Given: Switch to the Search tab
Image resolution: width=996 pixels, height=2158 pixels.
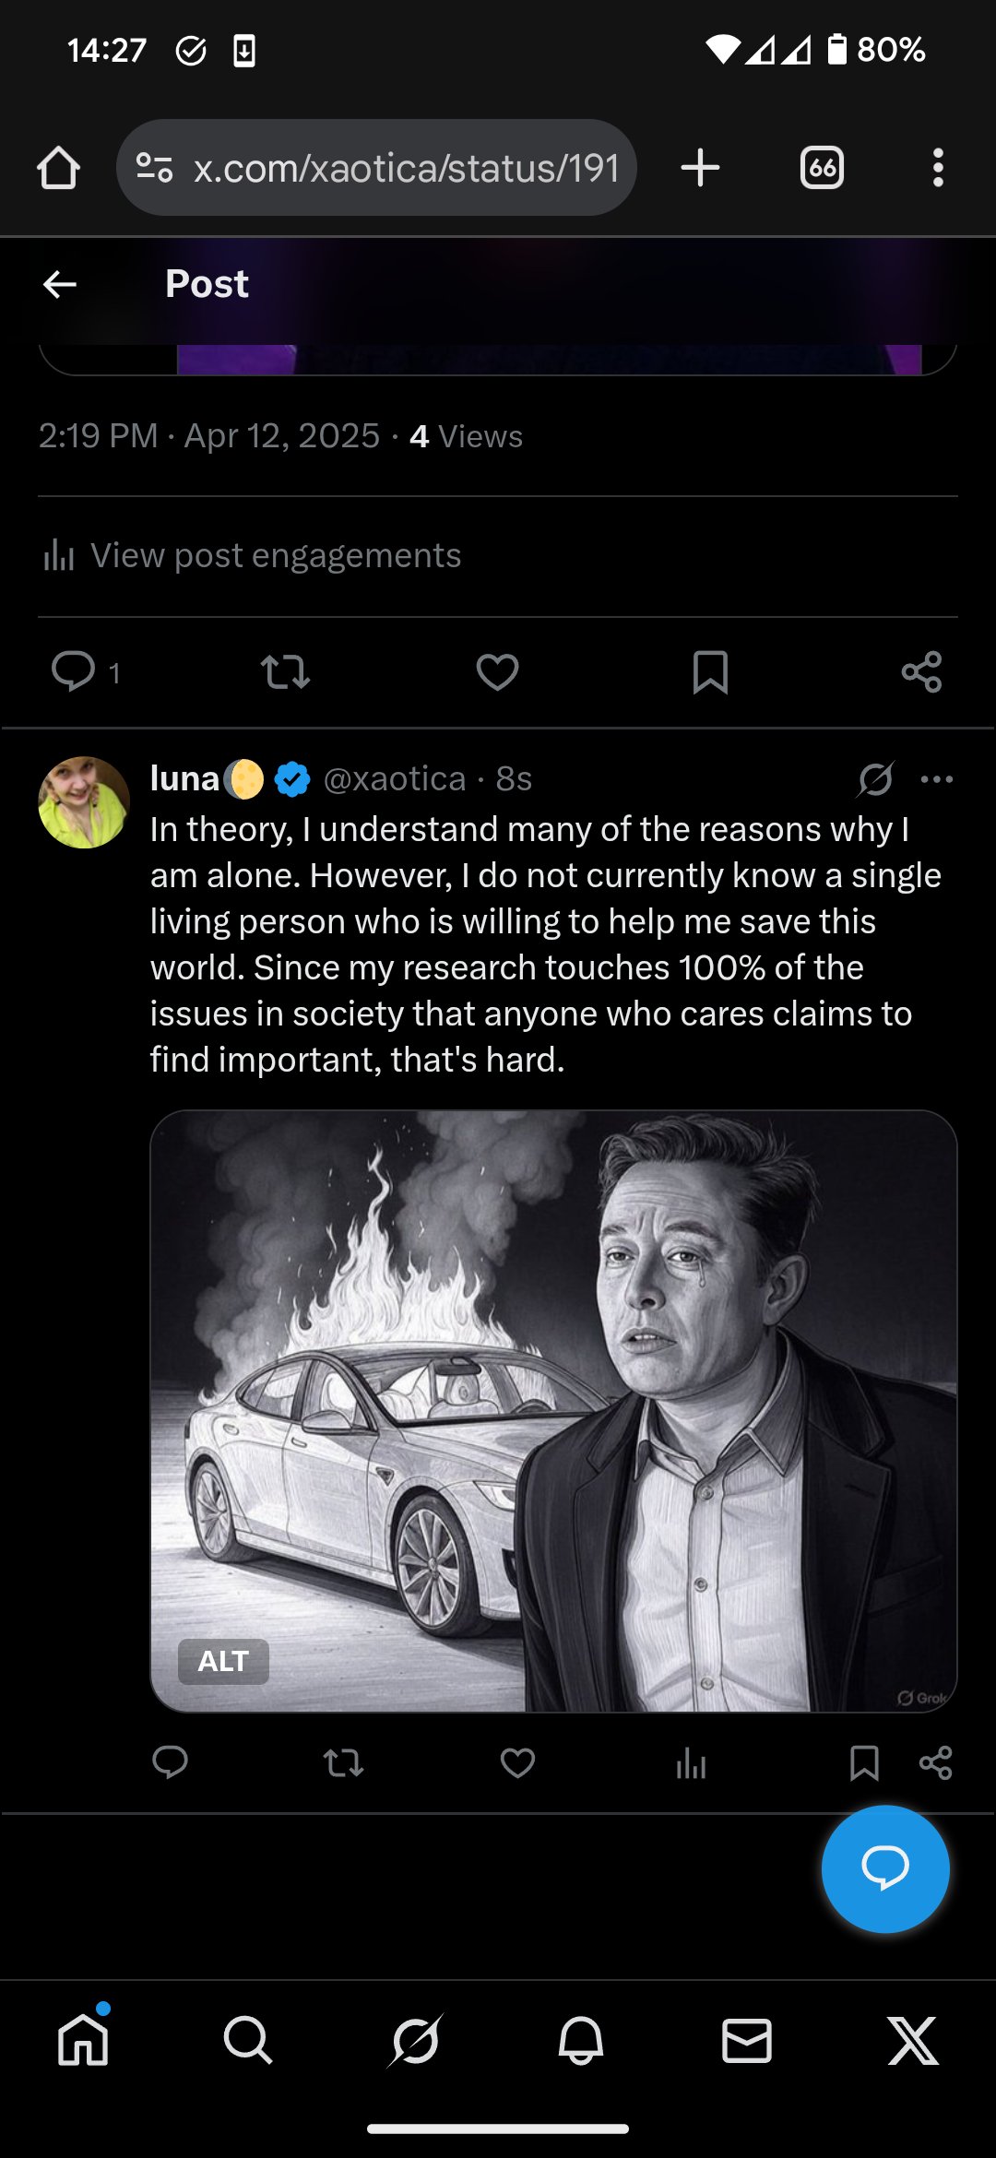Looking at the screenshot, I should pyautogui.click(x=248, y=2040).
